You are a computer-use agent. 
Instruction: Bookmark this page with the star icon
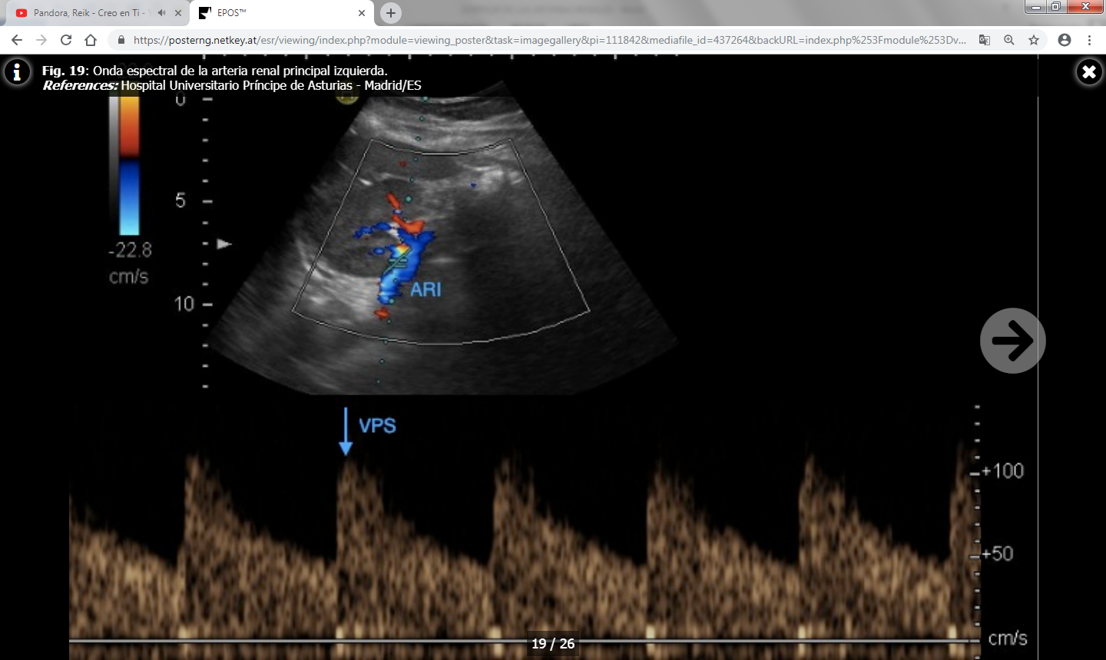[1034, 40]
